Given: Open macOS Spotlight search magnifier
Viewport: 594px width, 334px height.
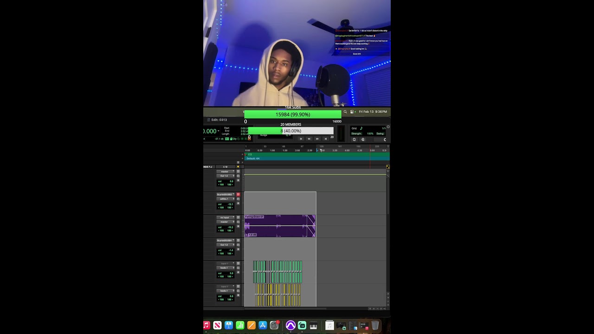Looking at the screenshot, I should (345, 112).
